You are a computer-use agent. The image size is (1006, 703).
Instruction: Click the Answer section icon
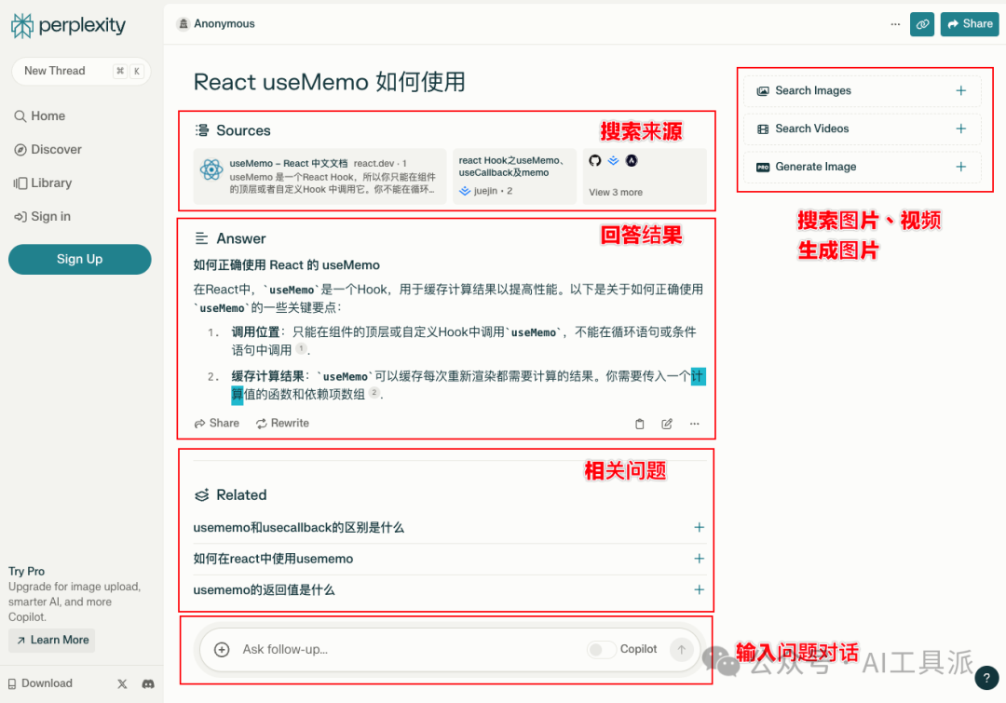click(201, 238)
